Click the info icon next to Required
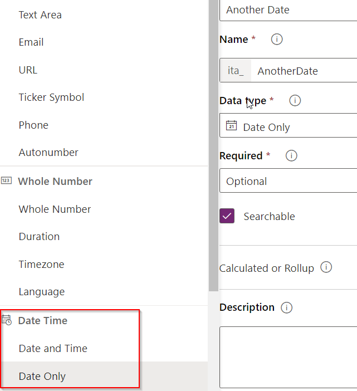Image resolution: width=357 pixels, height=391 pixels. tap(291, 156)
